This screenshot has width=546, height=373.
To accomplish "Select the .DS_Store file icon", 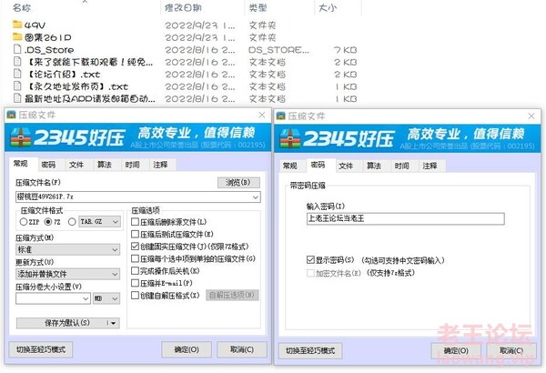I will click(x=17, y=49).
